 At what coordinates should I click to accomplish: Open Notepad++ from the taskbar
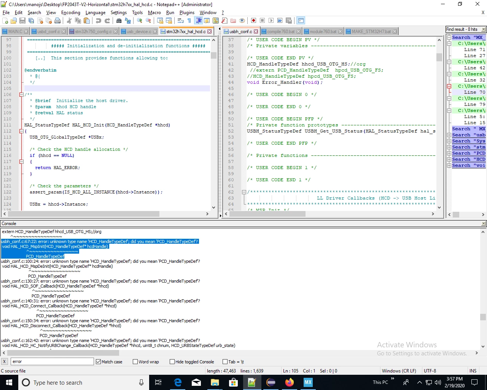(x=252, y=382)
